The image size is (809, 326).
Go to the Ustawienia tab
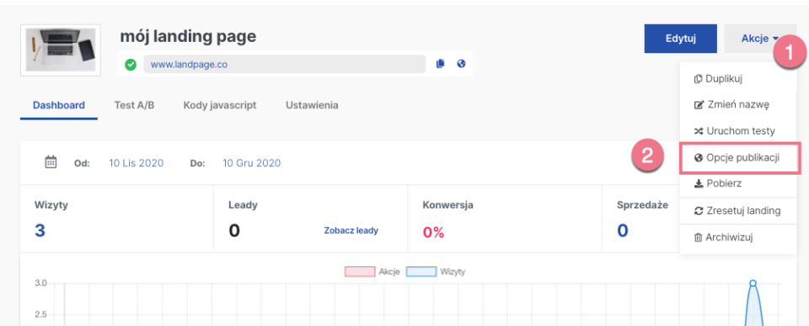(x=312, y=105)
